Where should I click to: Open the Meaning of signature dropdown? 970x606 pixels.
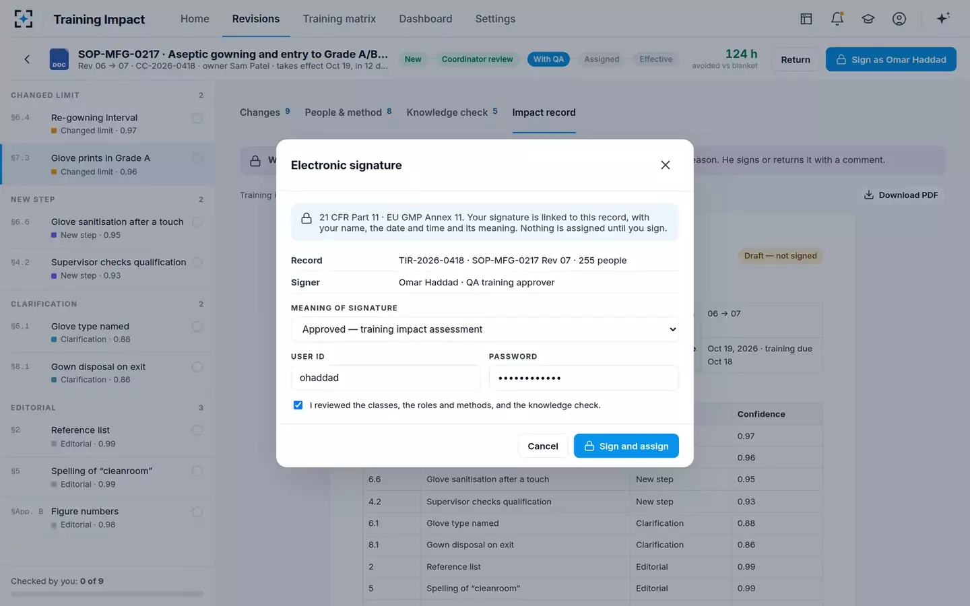tap(485, 329)
